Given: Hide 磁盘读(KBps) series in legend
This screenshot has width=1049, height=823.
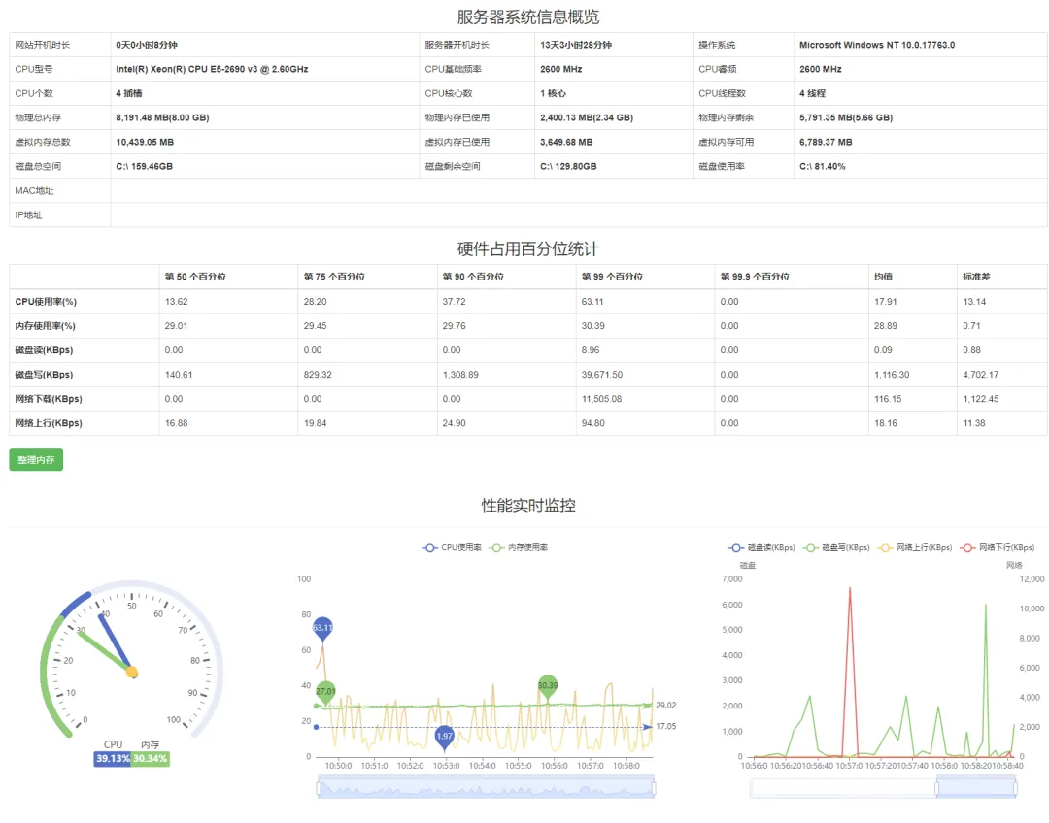Looking at the screenshot, I should (x=761, y=547).
